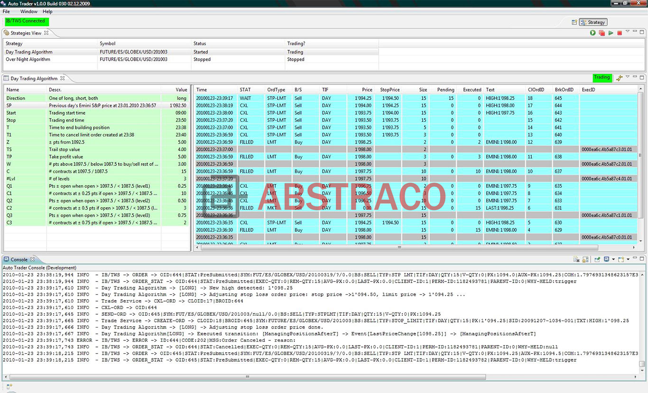Stop all strategies with the stacked red icon
Screen dimensions: 648x393
click(602, 33)
